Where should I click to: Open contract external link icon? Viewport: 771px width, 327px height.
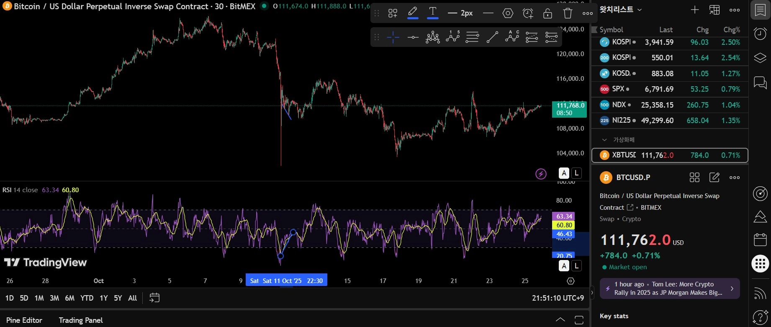point(630,207)
